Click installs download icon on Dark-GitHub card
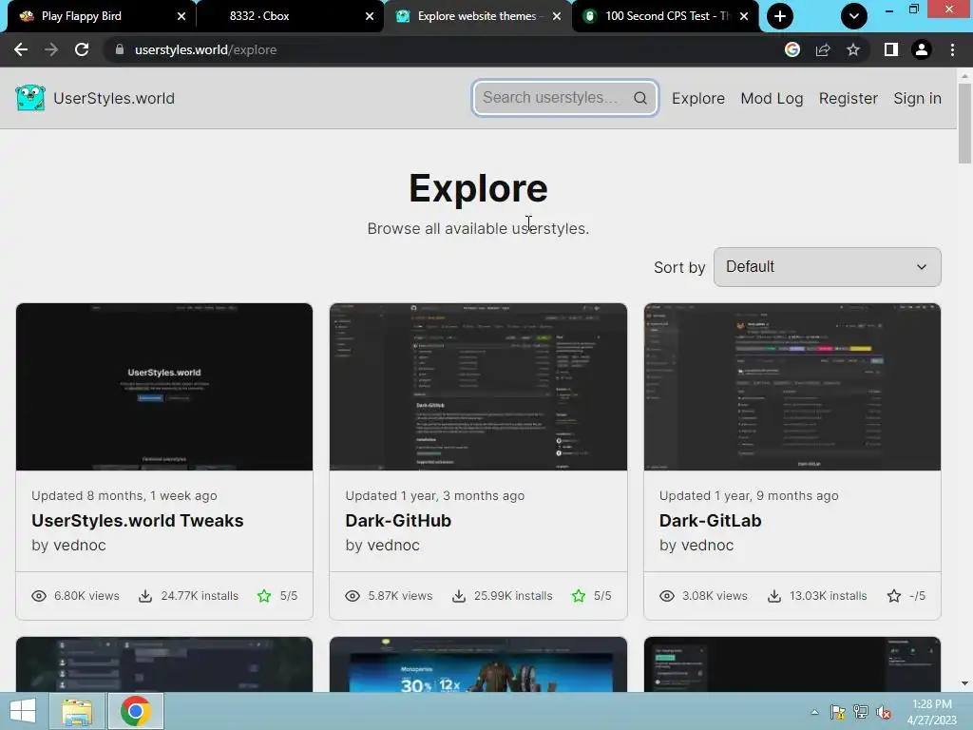Screen dimensions: 973x730 (x=459, y=596)
